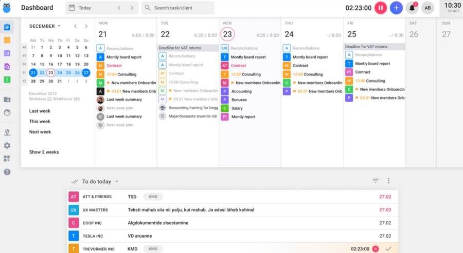Mark the TREVORMER INC task as done
This screenshot has width=463, height=253.
click(x=388, y=249)
